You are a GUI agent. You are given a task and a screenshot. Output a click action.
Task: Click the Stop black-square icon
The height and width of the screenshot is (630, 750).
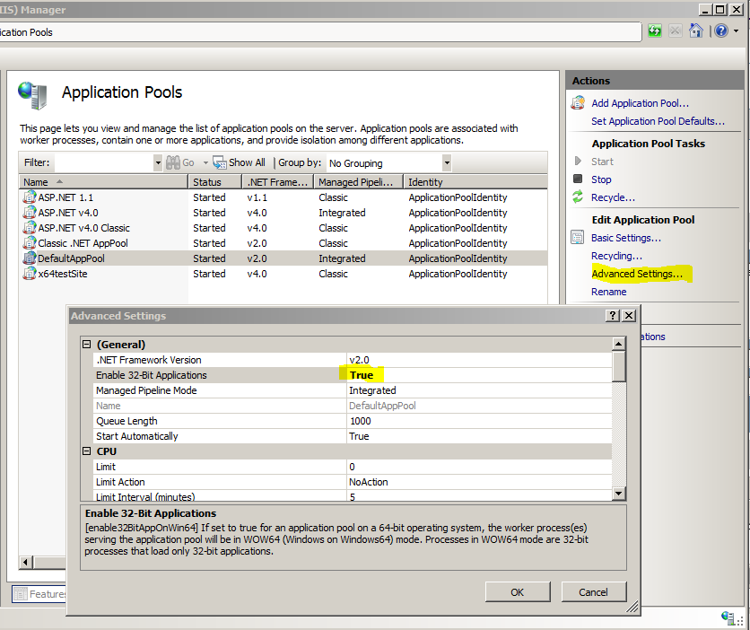(x=578, y=179)
